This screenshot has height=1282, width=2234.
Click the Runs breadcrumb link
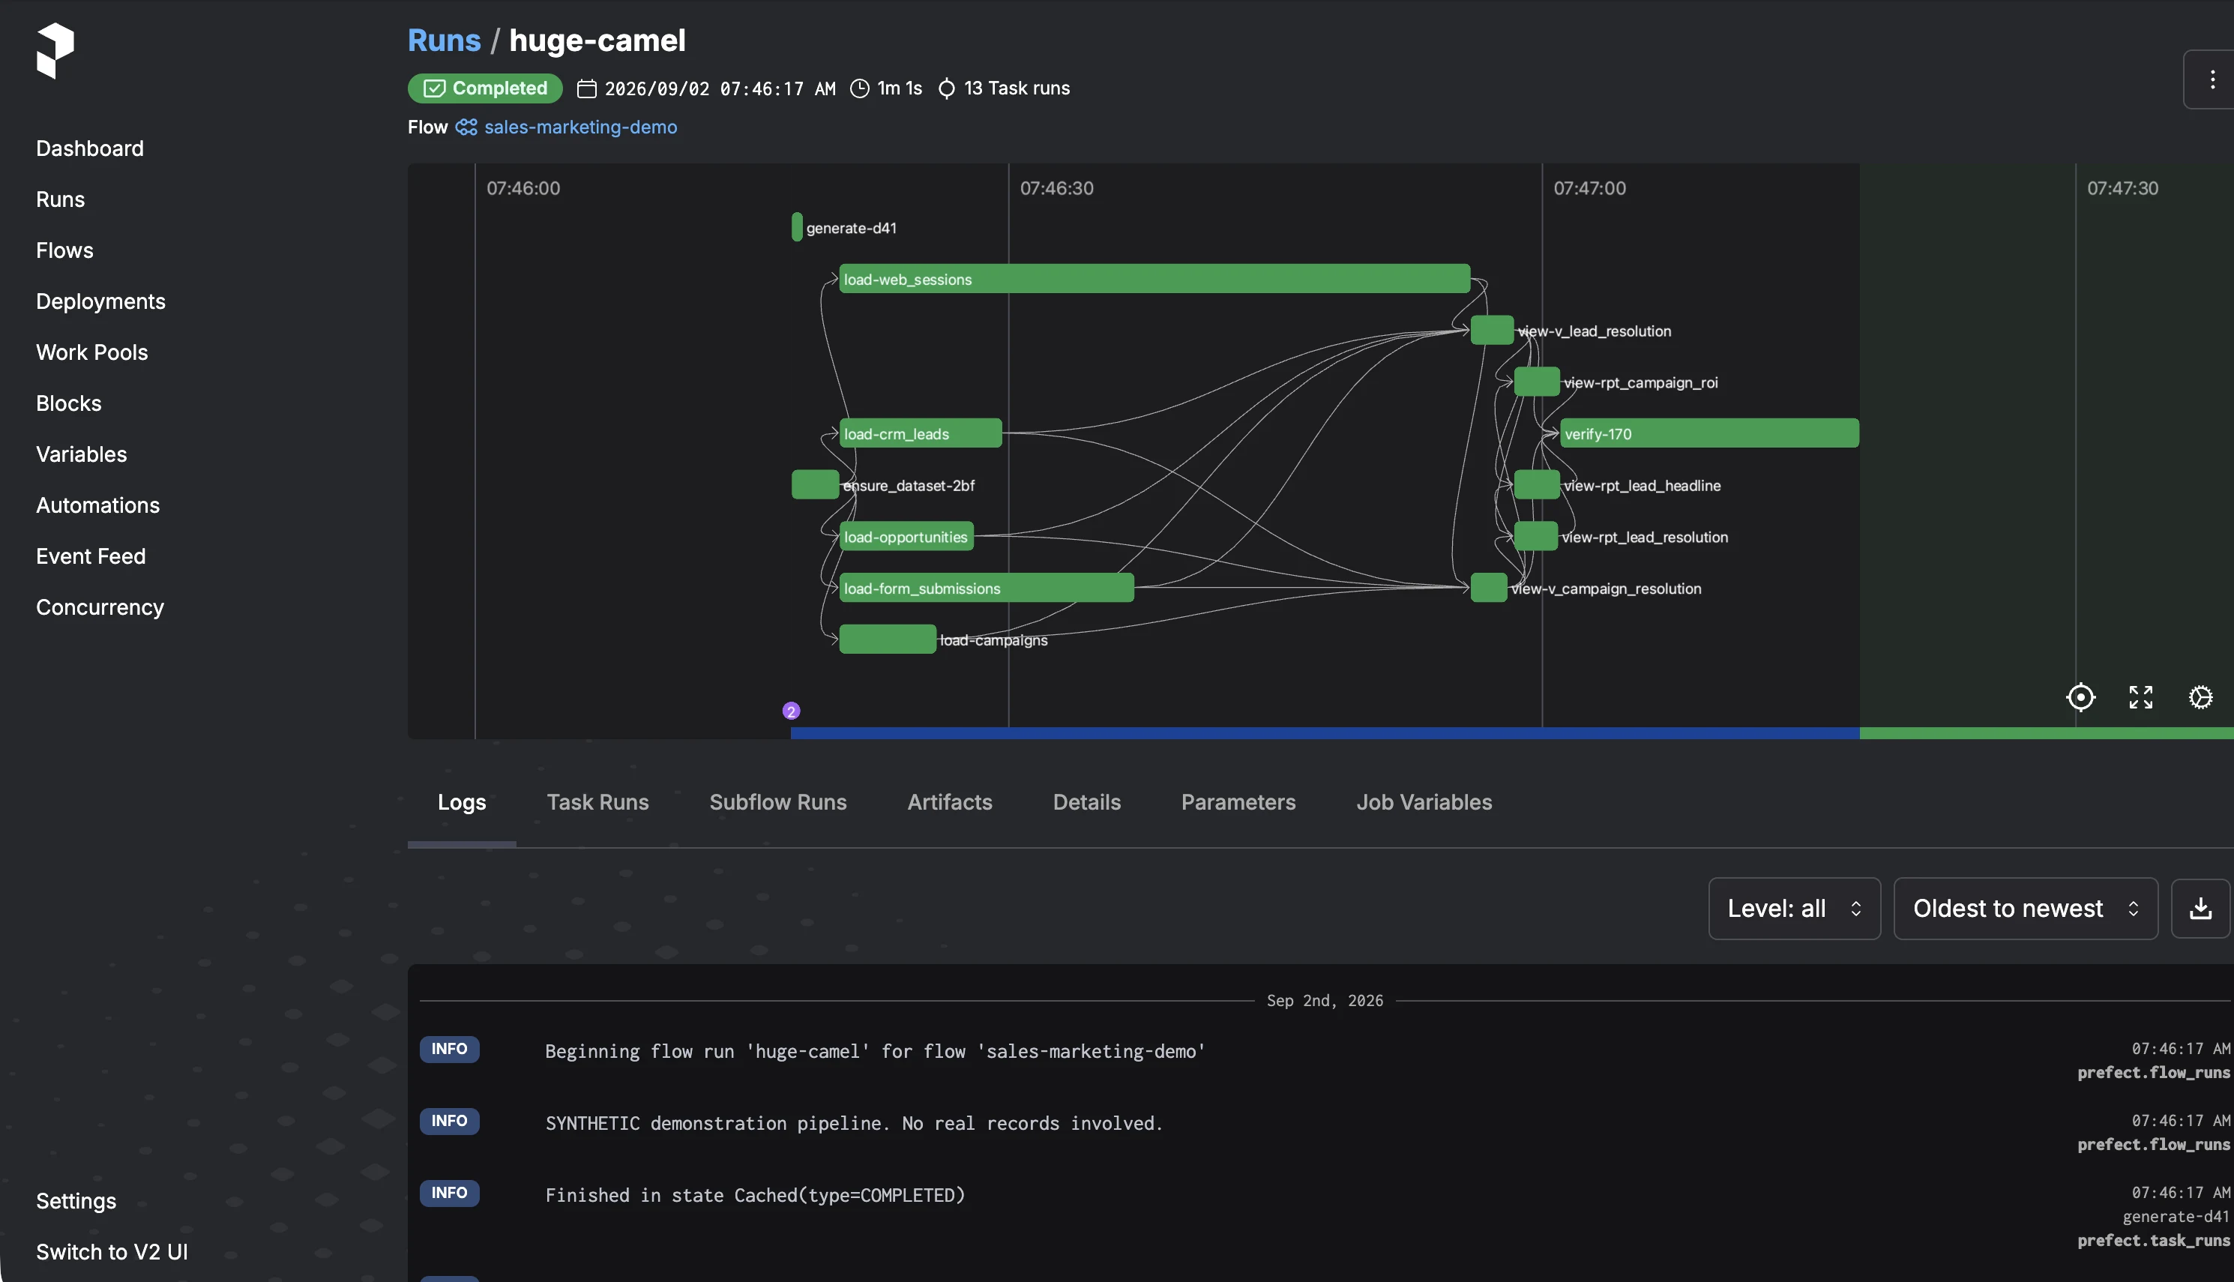point(444,40)
